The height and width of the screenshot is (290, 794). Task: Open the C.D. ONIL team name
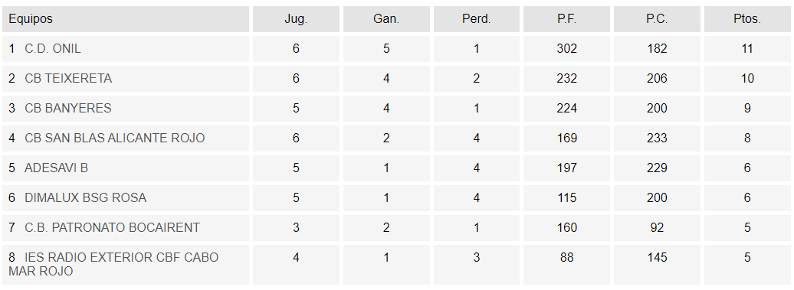pos(53,48)
